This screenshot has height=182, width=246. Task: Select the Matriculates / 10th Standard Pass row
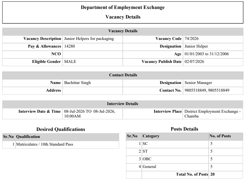61,144
